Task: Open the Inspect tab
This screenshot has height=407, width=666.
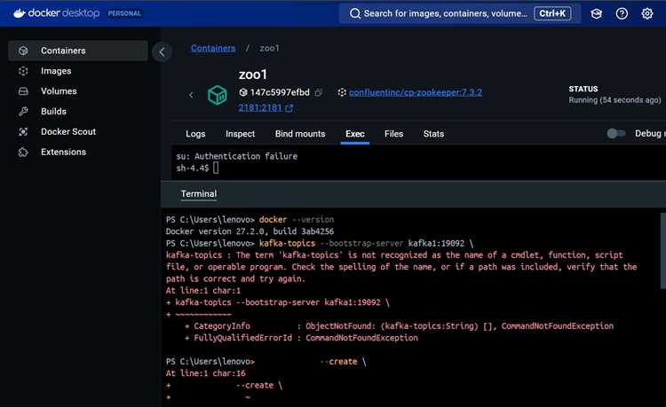Action: coord(240,134)
